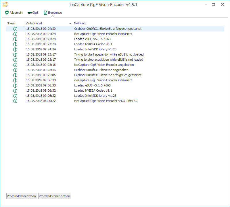230x207 pixels.
Task: Click info icon of 'Trying to stop acquisition' row
Action: [x=15, y=60]
